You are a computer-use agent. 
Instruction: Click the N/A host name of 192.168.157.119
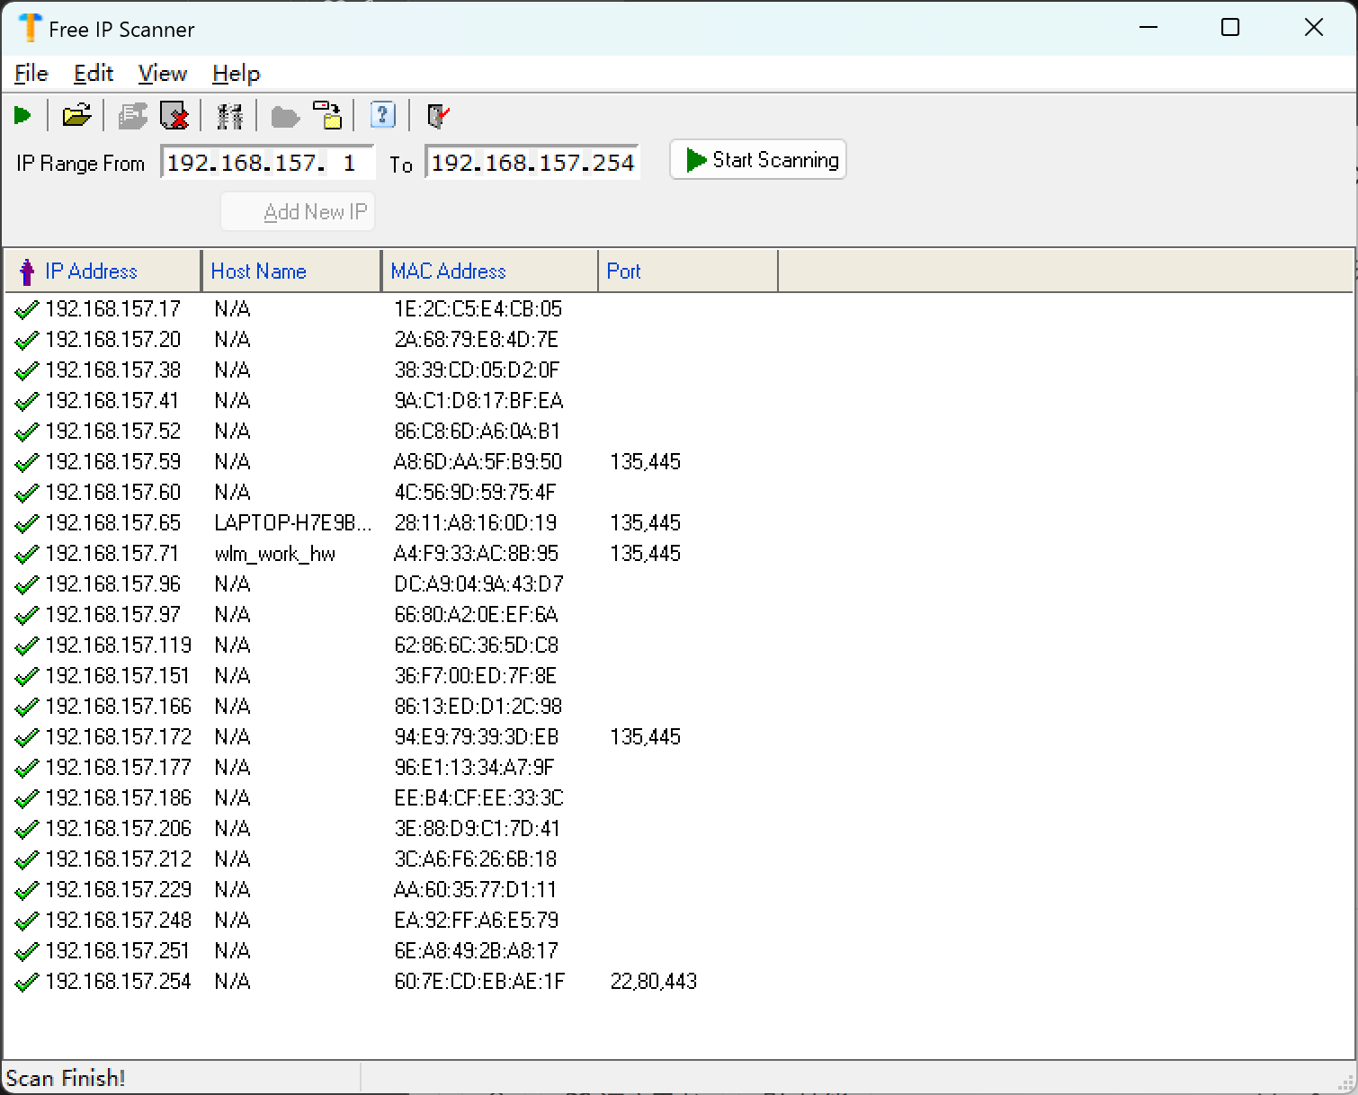[232, 645]
